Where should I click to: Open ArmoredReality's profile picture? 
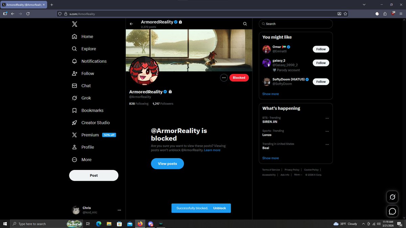[144, 71]
